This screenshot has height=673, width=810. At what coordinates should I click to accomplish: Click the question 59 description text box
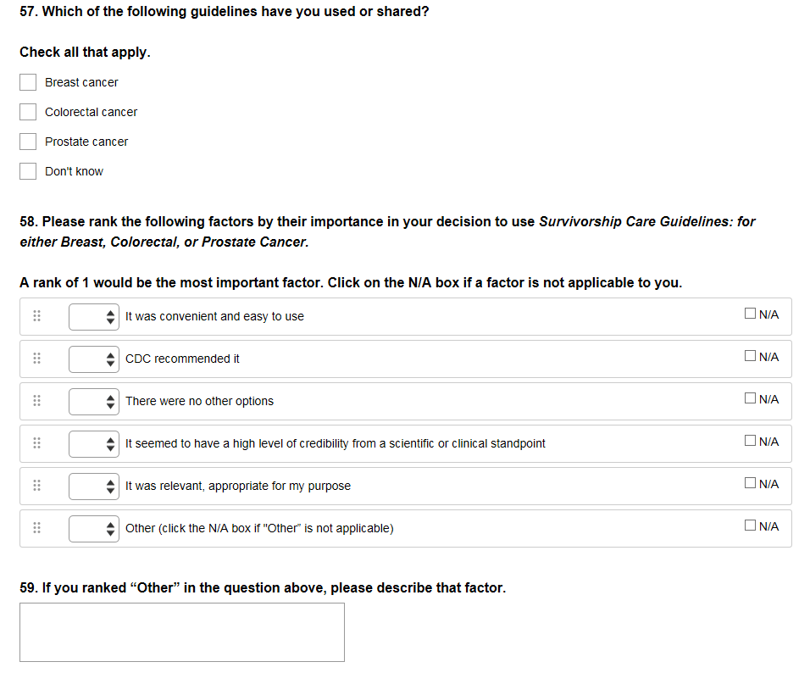pyautogui.click(x=182, y=631)
